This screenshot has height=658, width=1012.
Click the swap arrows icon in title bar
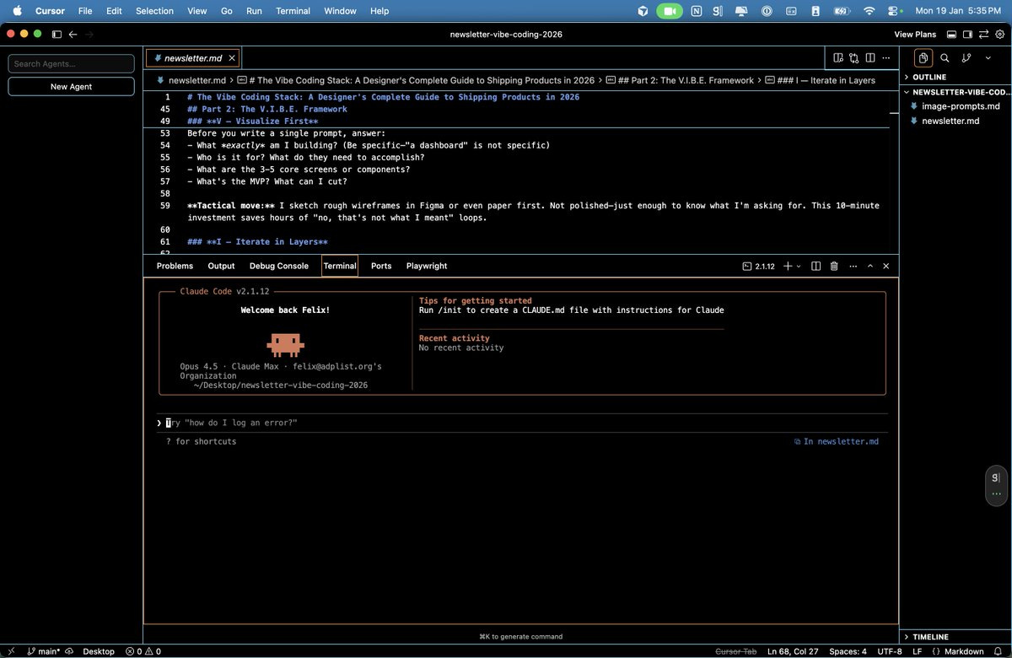[x=983, y=35]
